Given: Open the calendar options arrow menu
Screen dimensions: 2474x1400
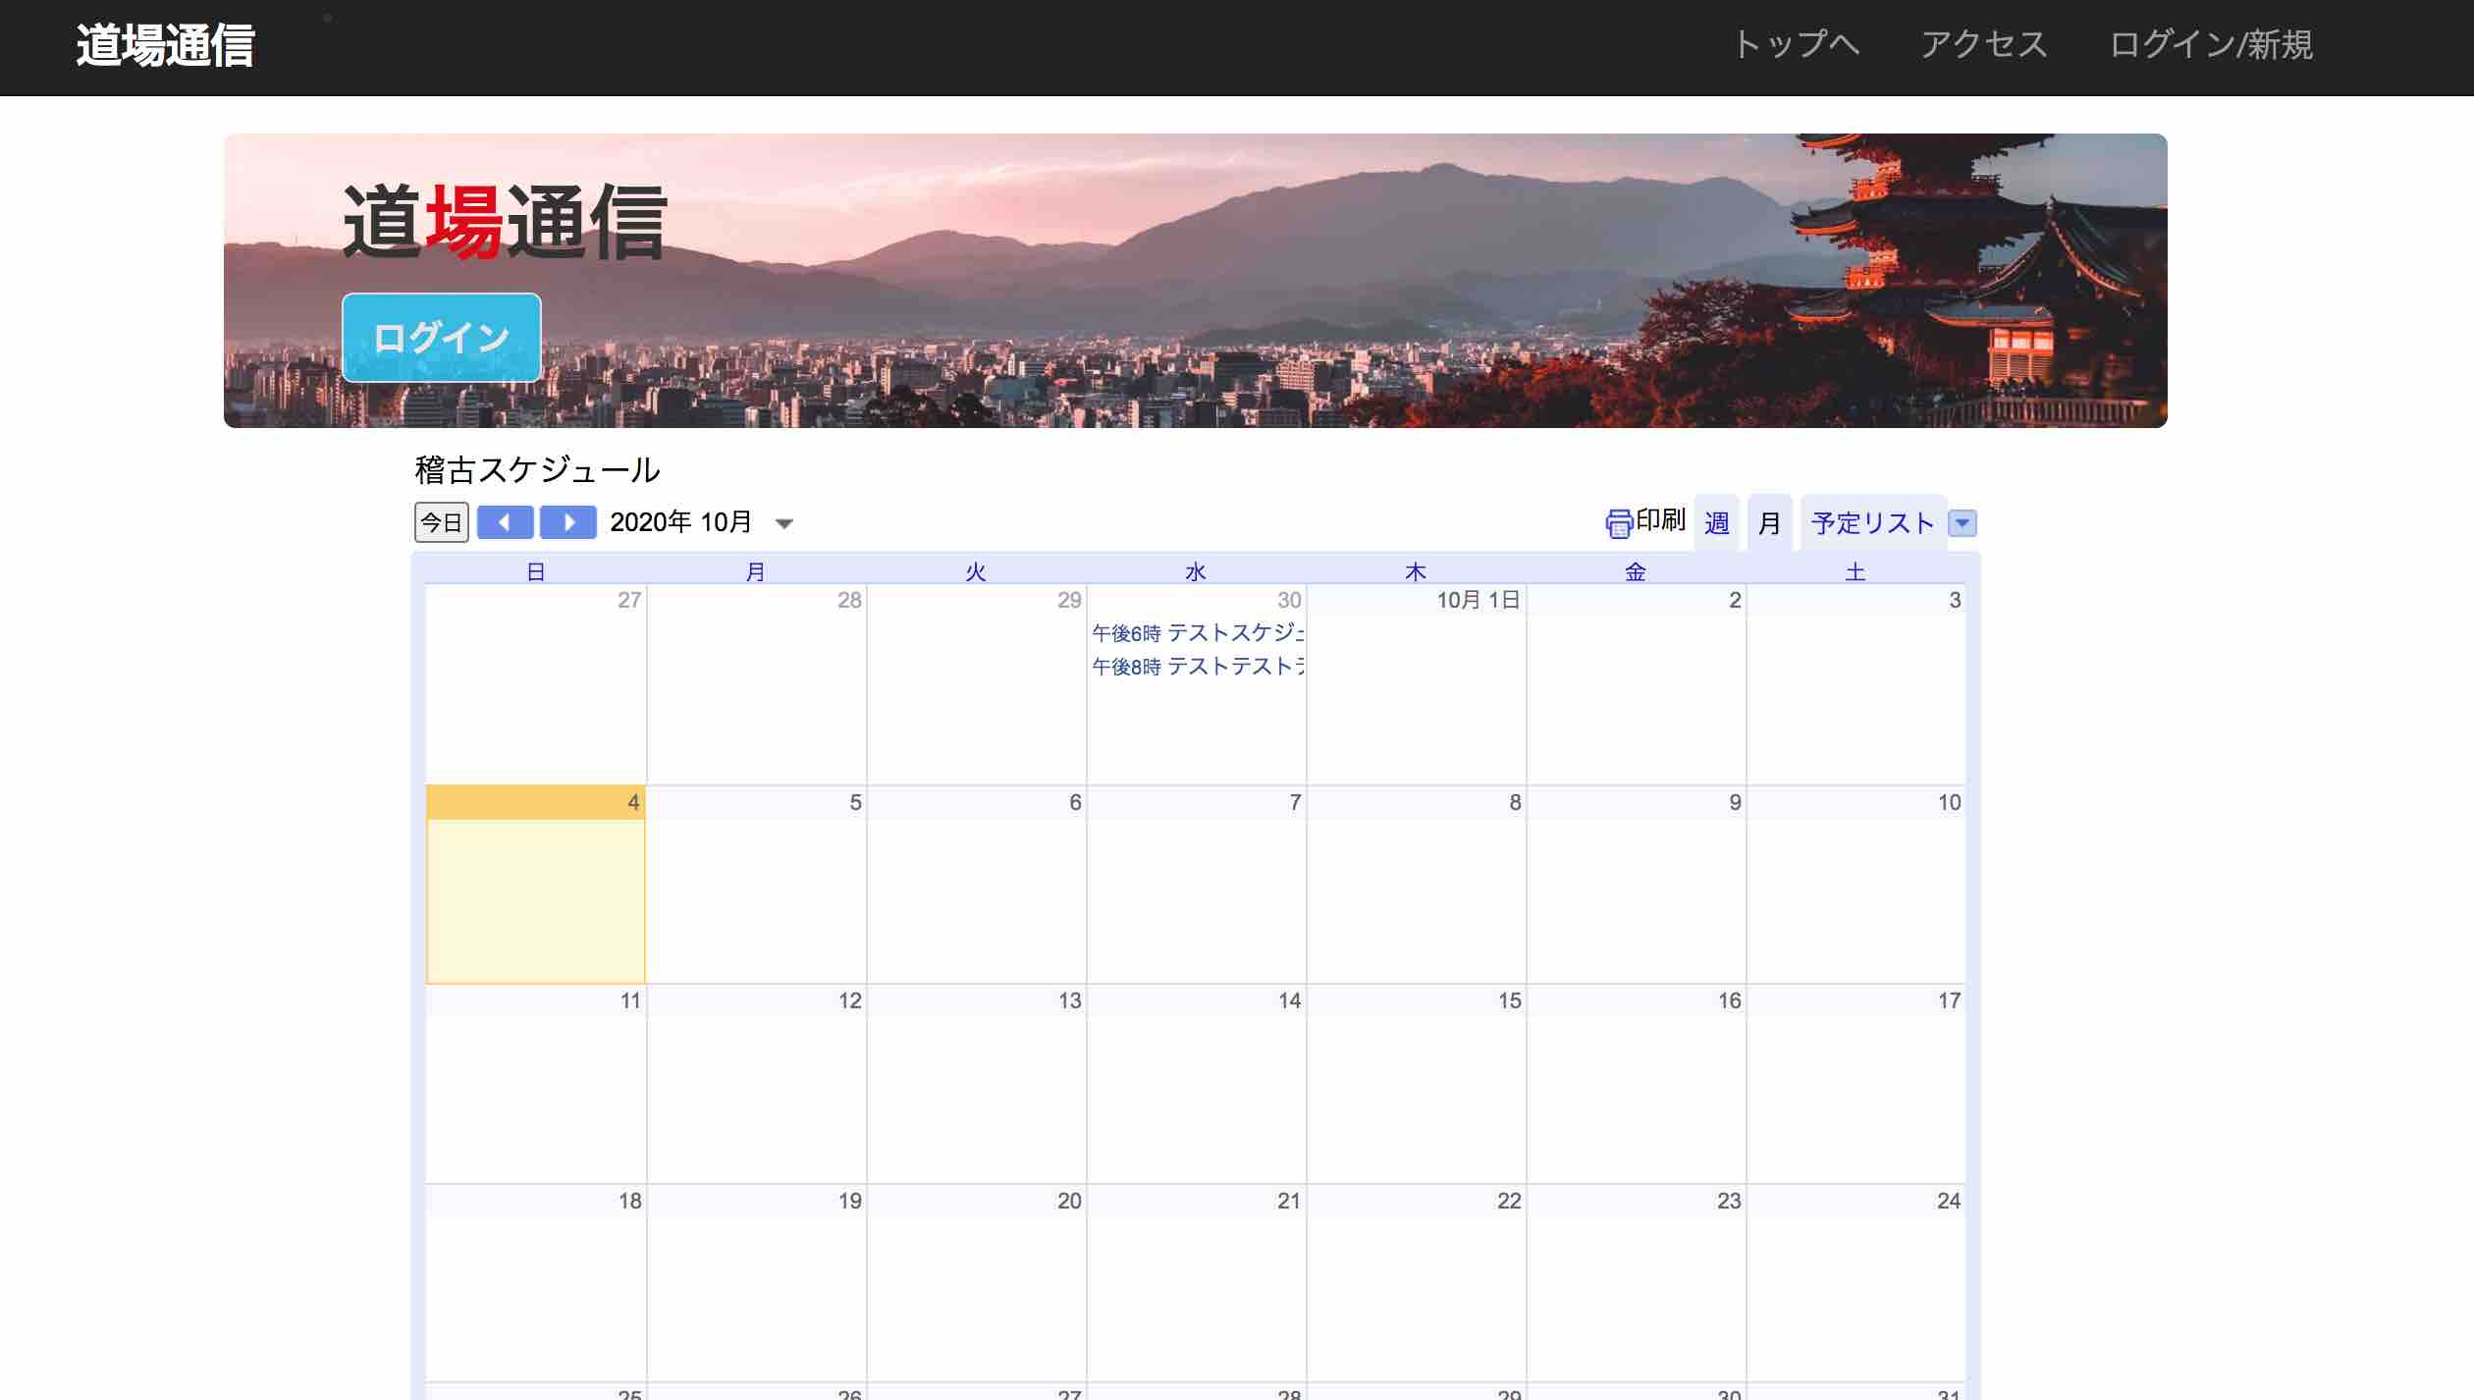Looking at the screenshot, I should 1964,522.
